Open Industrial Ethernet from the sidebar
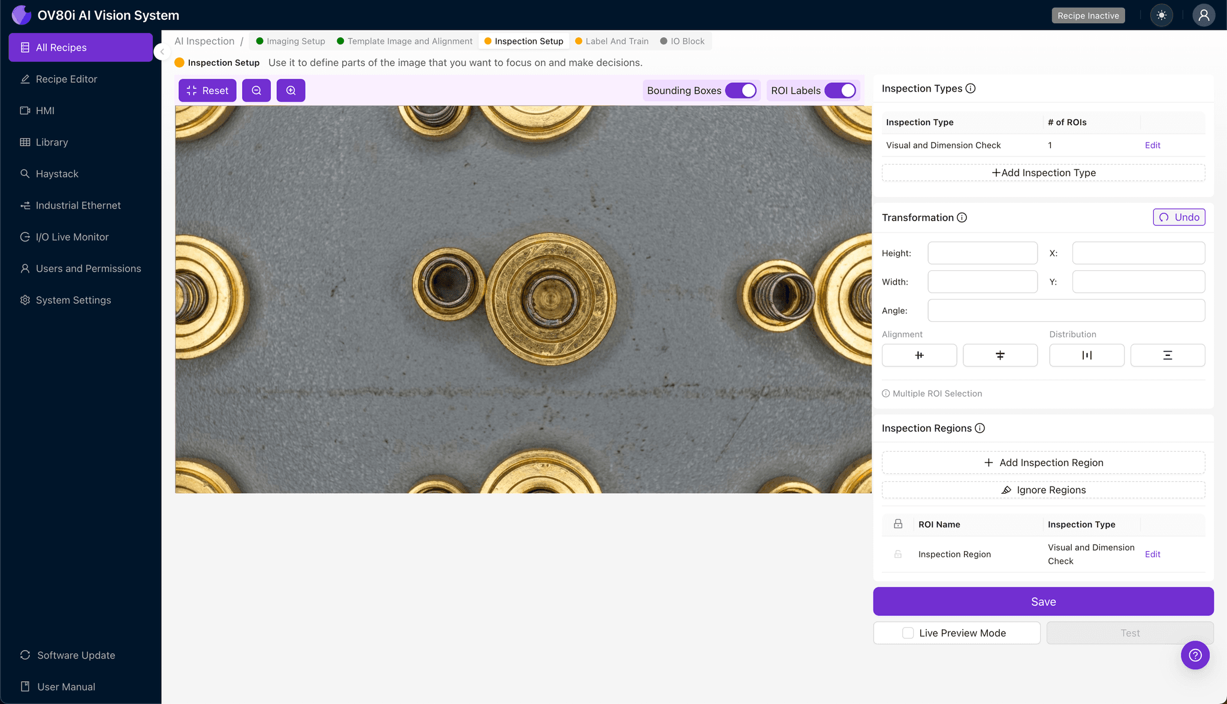The image size is (1227, 704). click(78, 206)
